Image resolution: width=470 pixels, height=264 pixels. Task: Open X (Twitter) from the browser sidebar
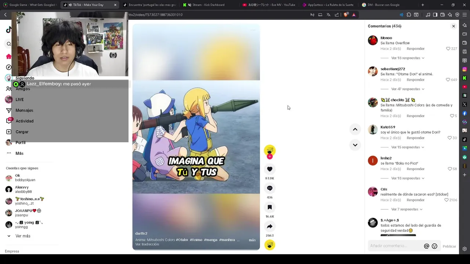(x=464, y=104)
